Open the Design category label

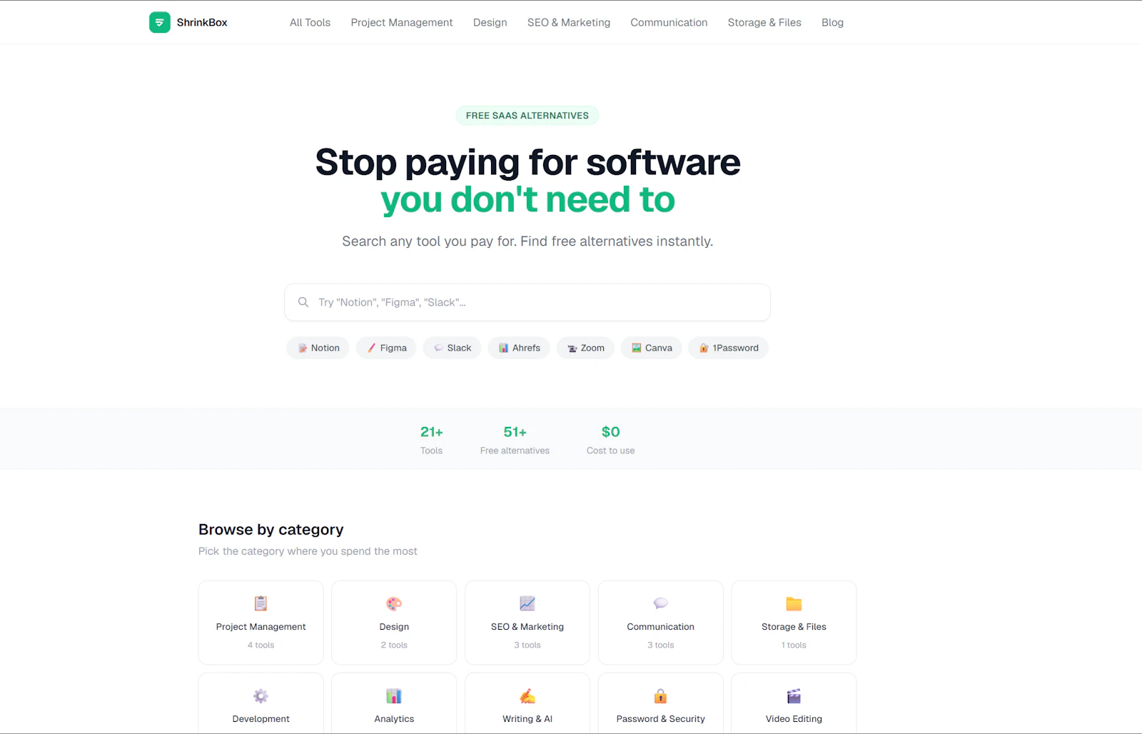(394, 626)
